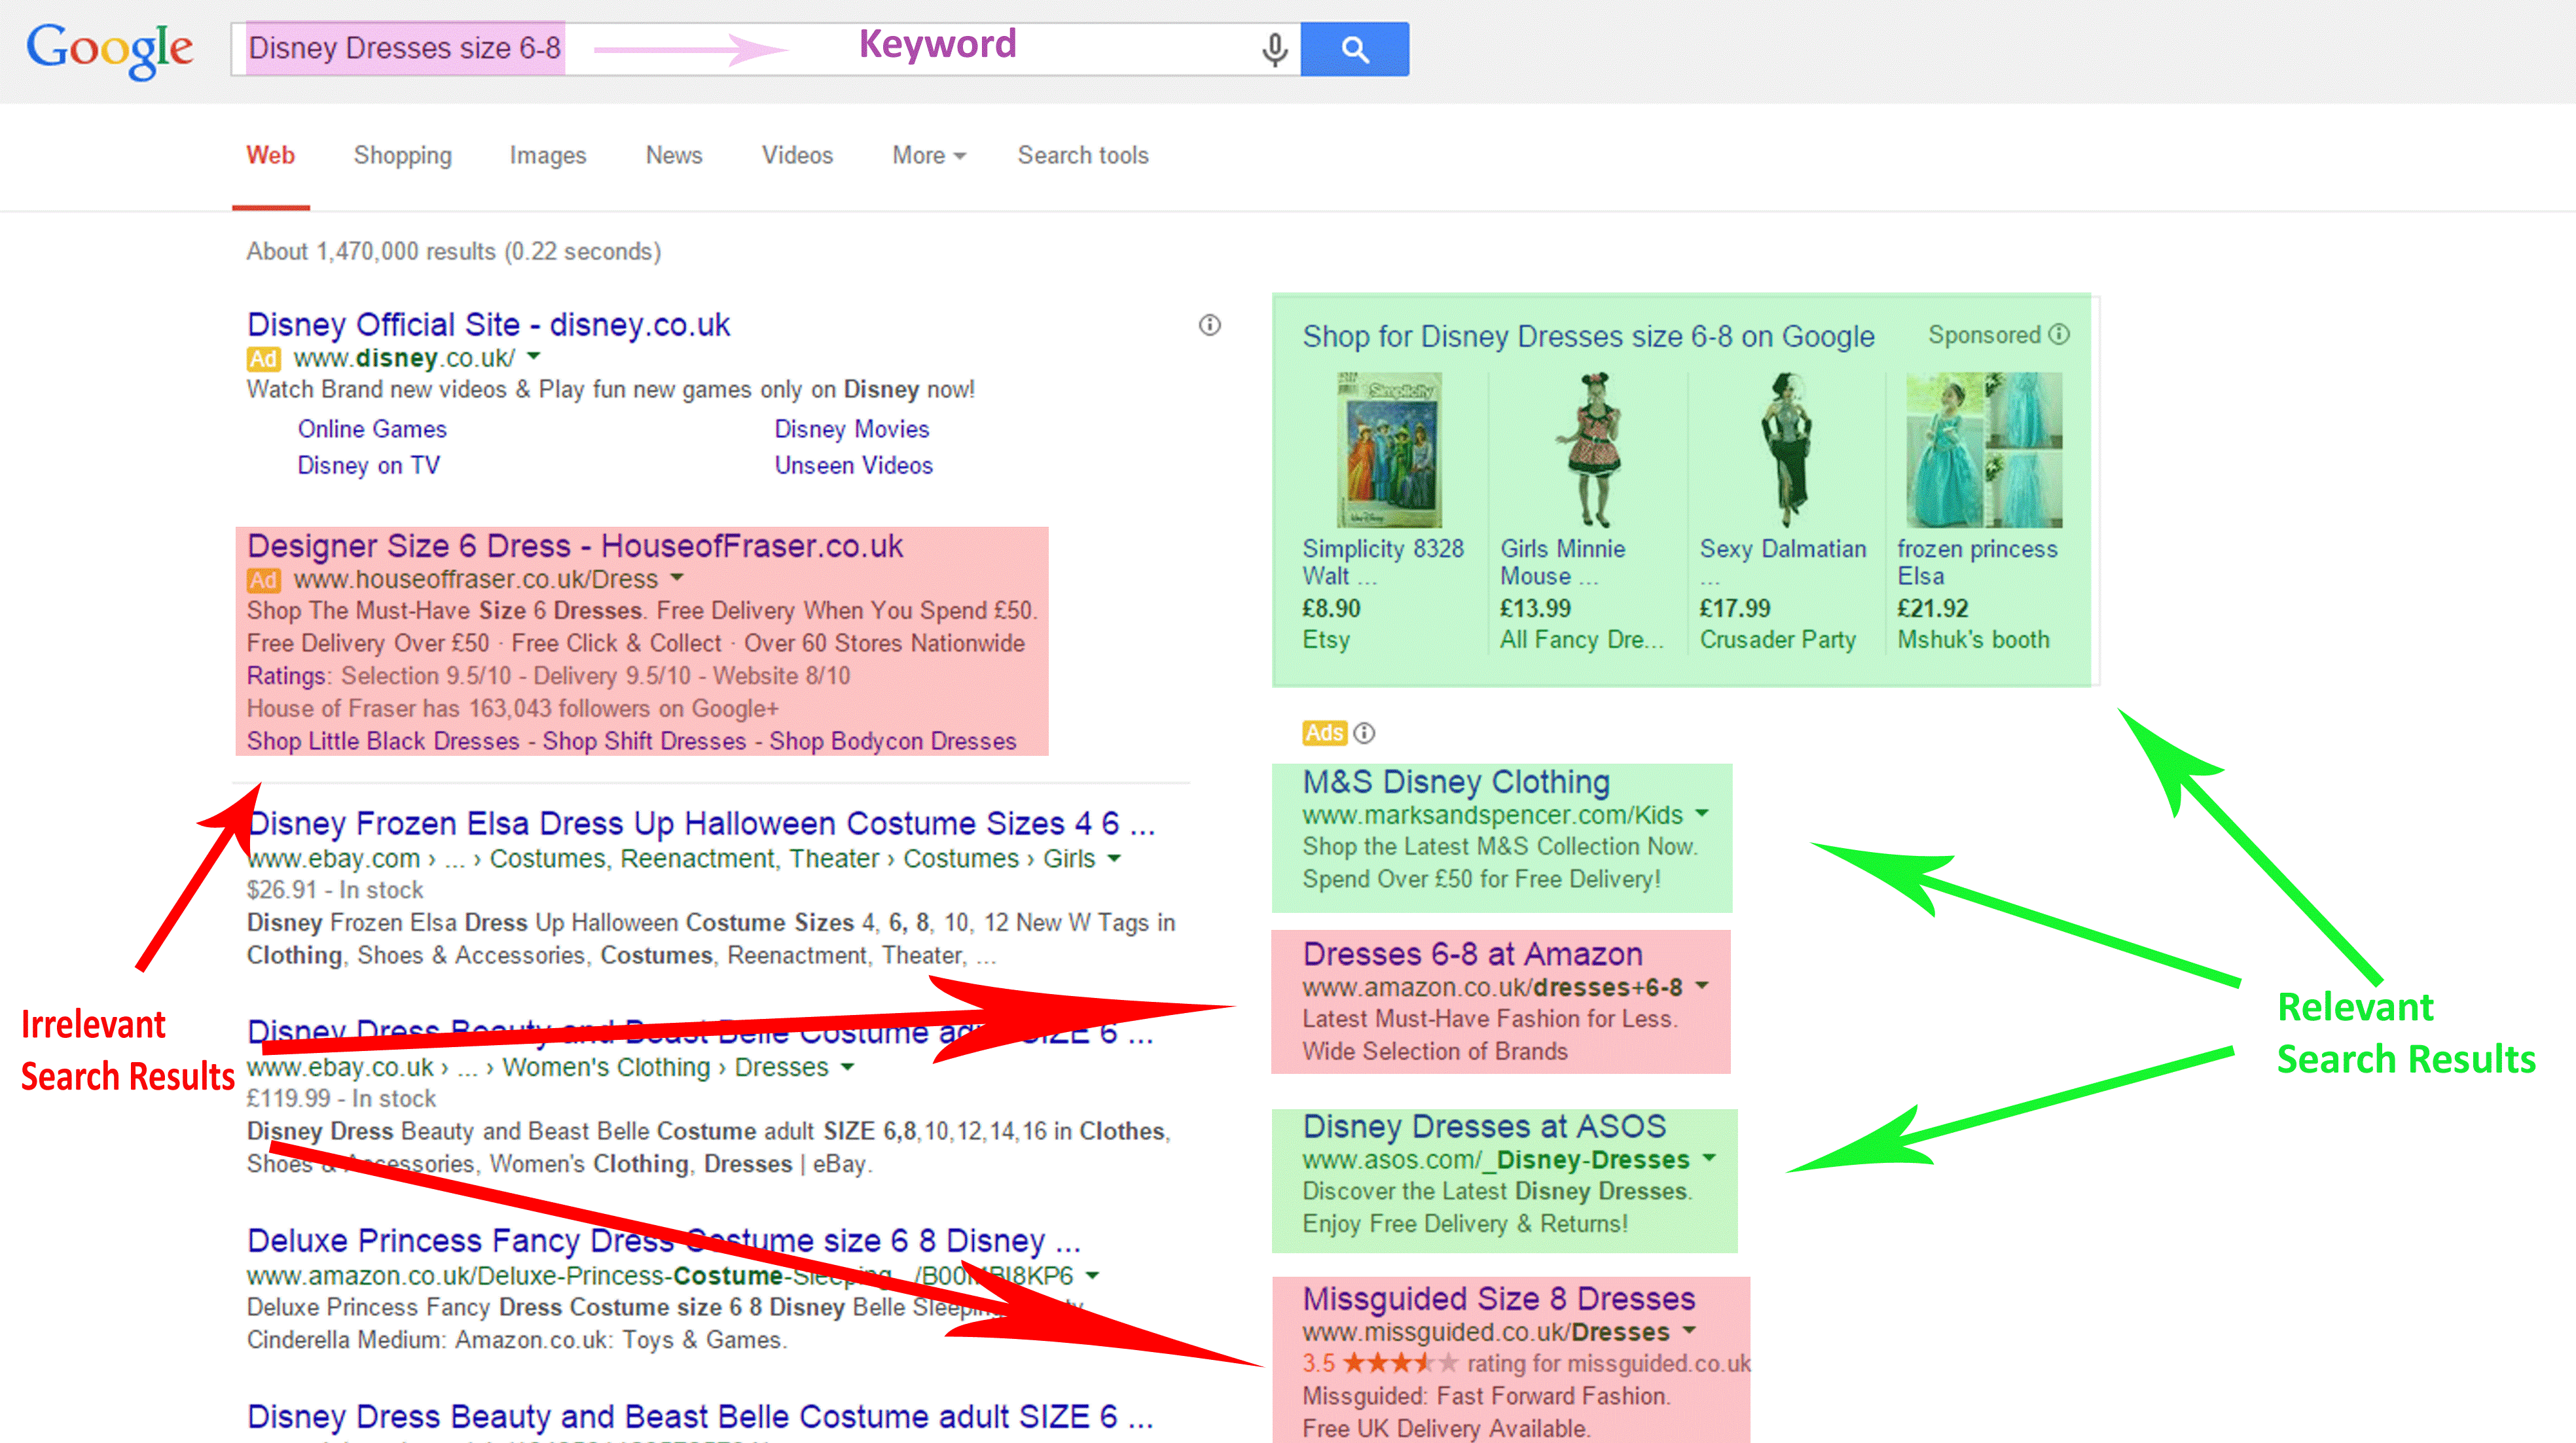Screen dimensions: 2576x1443
Task: Open frozen princess Elsa product title
Action: click(x=1977, y=562)
